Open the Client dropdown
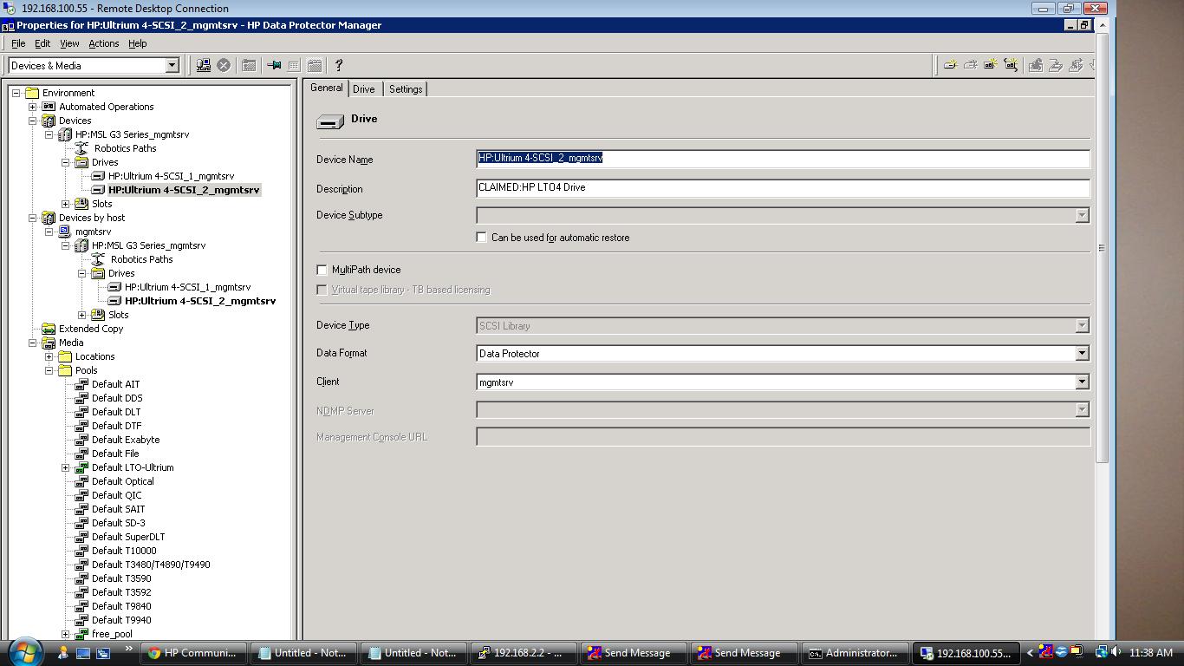 click(x=1082, y=382)
